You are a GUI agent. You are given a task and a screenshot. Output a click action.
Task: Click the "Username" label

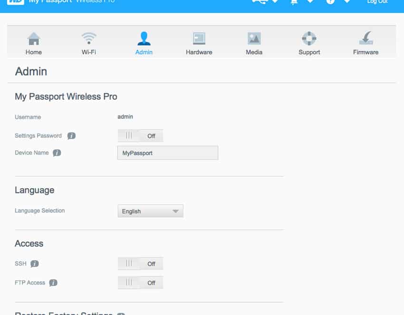28,117
